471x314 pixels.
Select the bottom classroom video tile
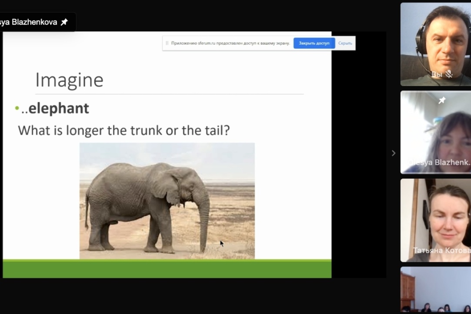click(435, 291)
